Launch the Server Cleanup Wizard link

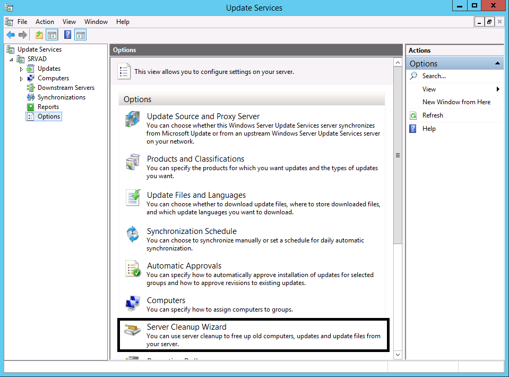(187, 327)
